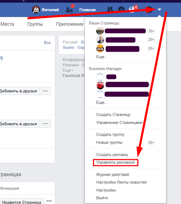Open Настройки Ленты новостей menu item
Image resolution: width=181 pixels, height=204 pixels.
121,182
